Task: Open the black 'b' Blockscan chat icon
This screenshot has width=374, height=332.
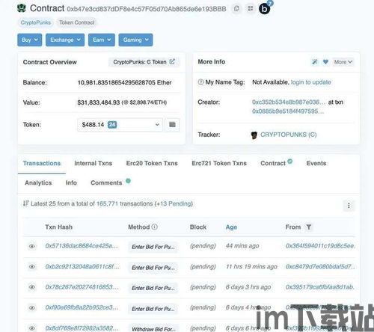Action: coord(265,9)
